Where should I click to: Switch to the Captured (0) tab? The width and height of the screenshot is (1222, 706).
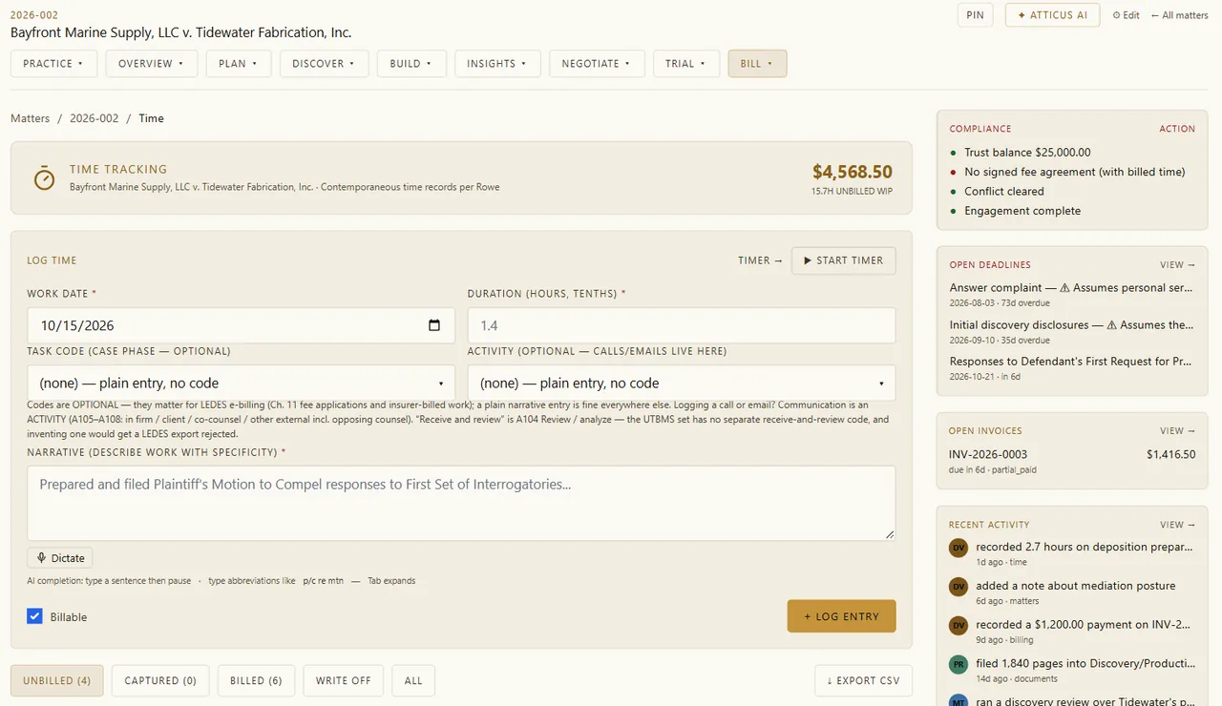coord(160,681)
